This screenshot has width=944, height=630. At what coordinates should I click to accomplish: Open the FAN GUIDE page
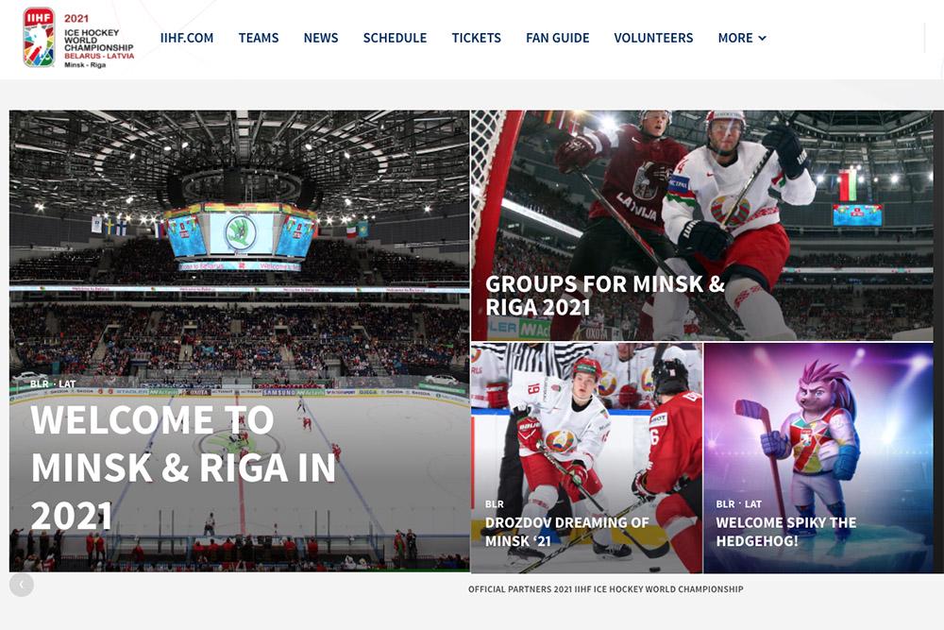(558, 38)
